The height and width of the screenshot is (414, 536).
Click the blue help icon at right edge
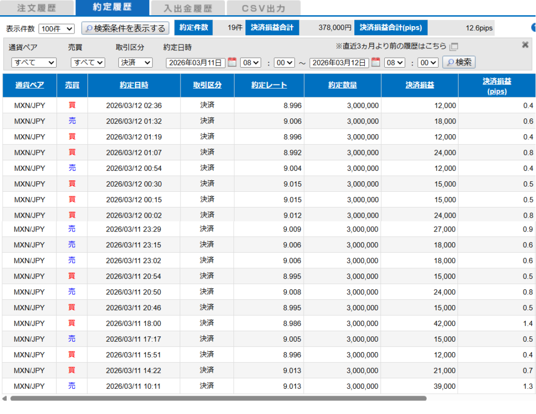[533, 28]
